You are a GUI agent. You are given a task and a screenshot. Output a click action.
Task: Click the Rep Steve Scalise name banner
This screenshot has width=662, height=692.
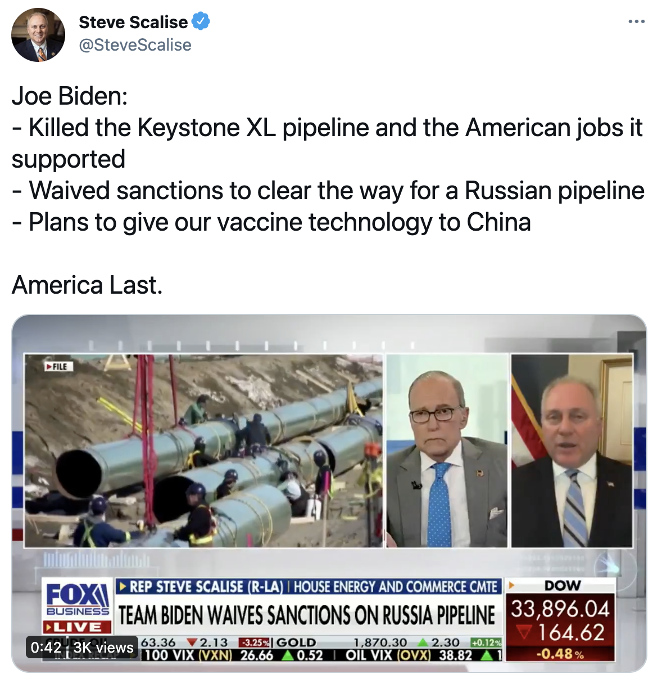pos(307,587)
